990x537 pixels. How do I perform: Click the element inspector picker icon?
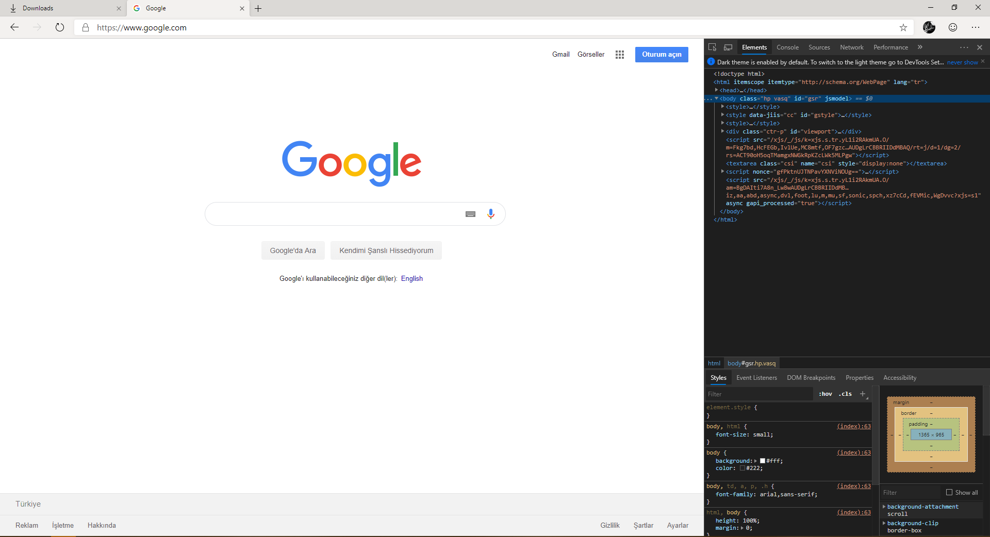712,47
